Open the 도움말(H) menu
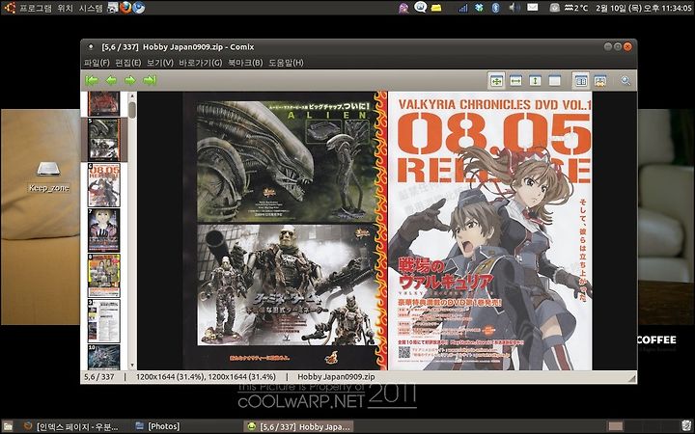Viewport: 695px width, 434px height. pos(286,63)
